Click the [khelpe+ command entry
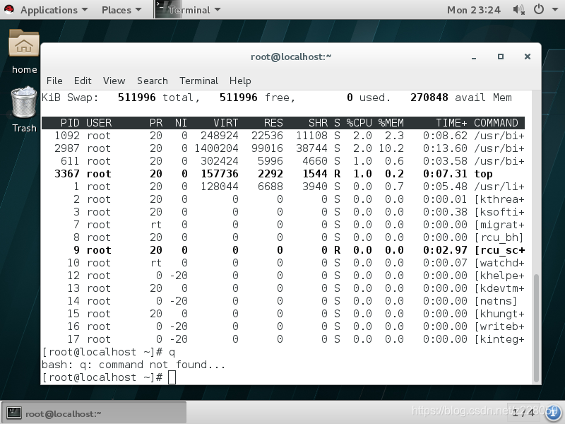Image resolution: width=565 pixels, height=424 pixels. click(499, 276)
